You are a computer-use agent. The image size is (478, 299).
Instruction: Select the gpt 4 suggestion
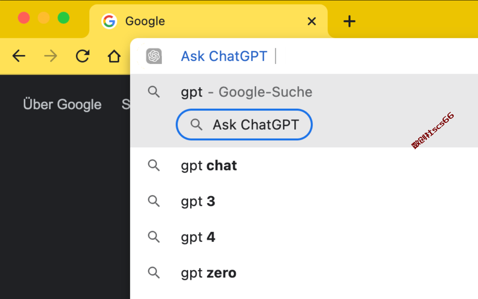pos(304,237)
